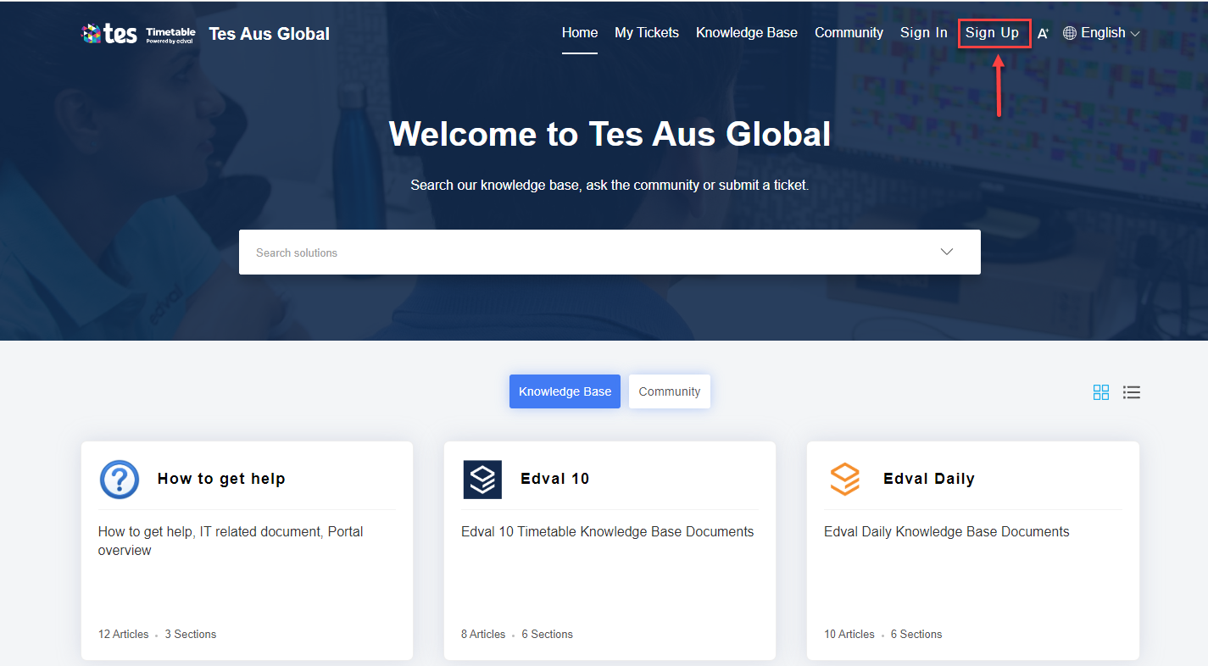Click the Sign In link
The image size is (1208, 666).
coord(924,33)
